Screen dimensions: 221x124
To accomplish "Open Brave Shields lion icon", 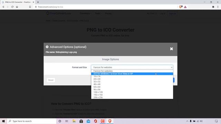I will pyautogui.click(x=180, y=7).
